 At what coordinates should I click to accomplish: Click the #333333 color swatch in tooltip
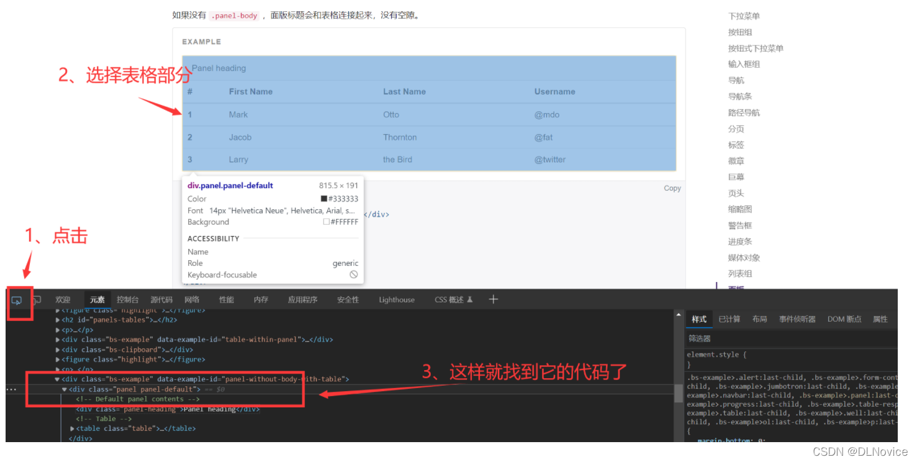(x=324, y=199)
